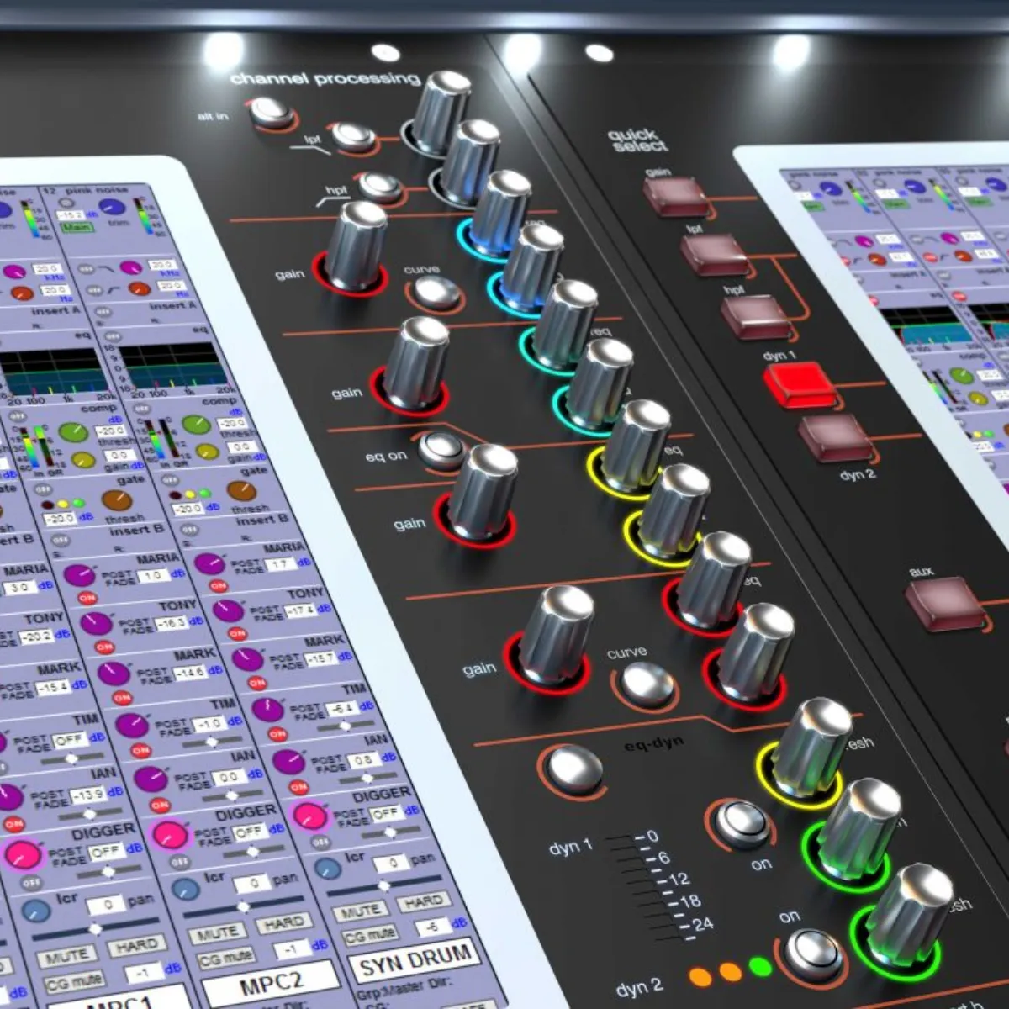Image resolution: width=1009 pixels, height=1009 pixels.
Task: Toggle the eq on hardware button
Action: click(441, 450)
